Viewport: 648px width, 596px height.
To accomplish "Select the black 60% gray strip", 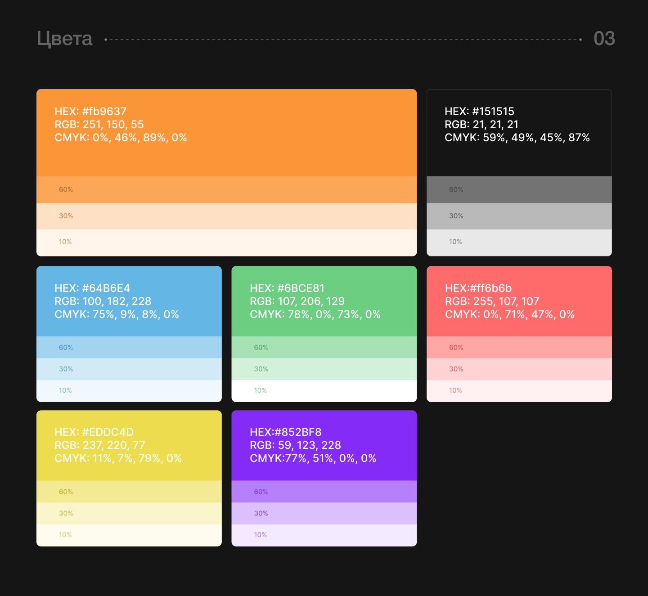I will click(x=519, y=190).
